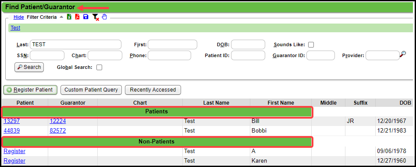Open guarantor 82572 link

(57, 131)
